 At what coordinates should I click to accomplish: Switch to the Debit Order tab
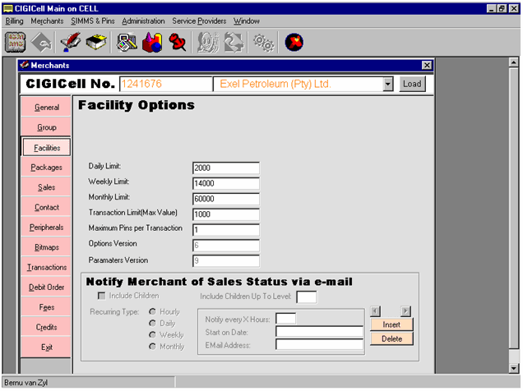[46, 287]
